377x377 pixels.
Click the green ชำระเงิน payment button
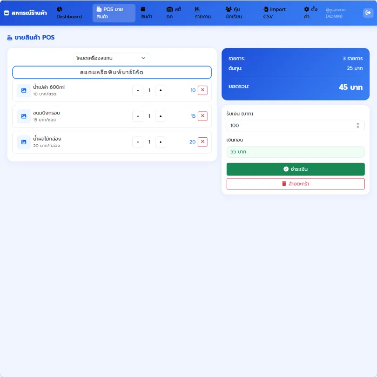(x=296, y=169)
